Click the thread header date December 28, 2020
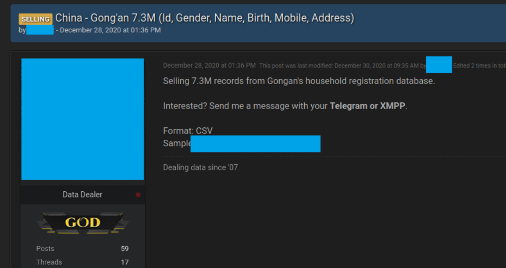 (110, 30)
